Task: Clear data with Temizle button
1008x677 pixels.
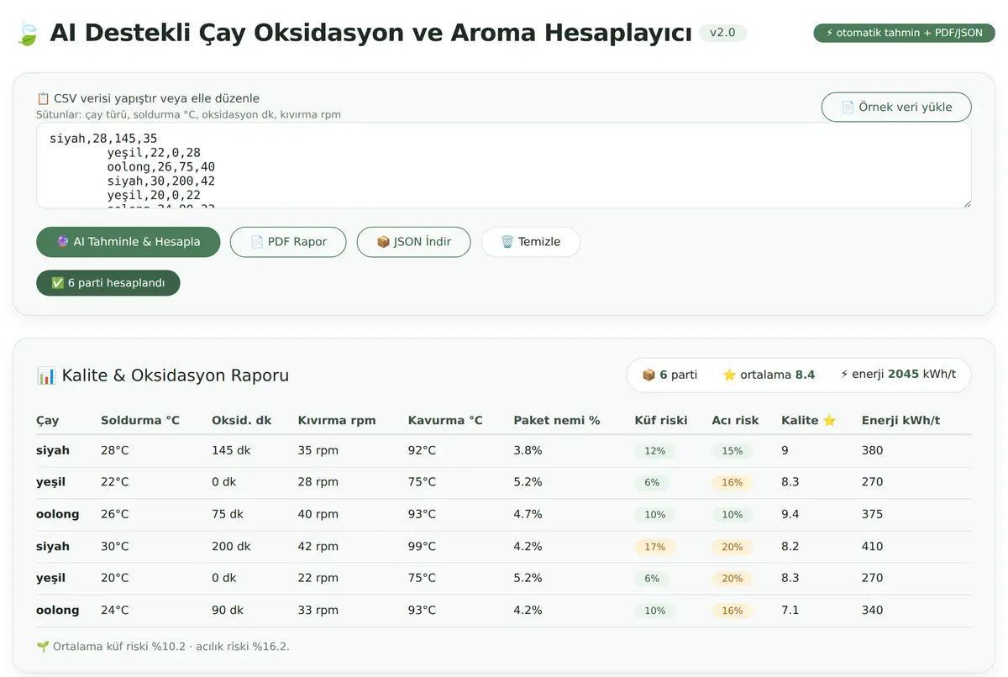Action: [530, 242]
